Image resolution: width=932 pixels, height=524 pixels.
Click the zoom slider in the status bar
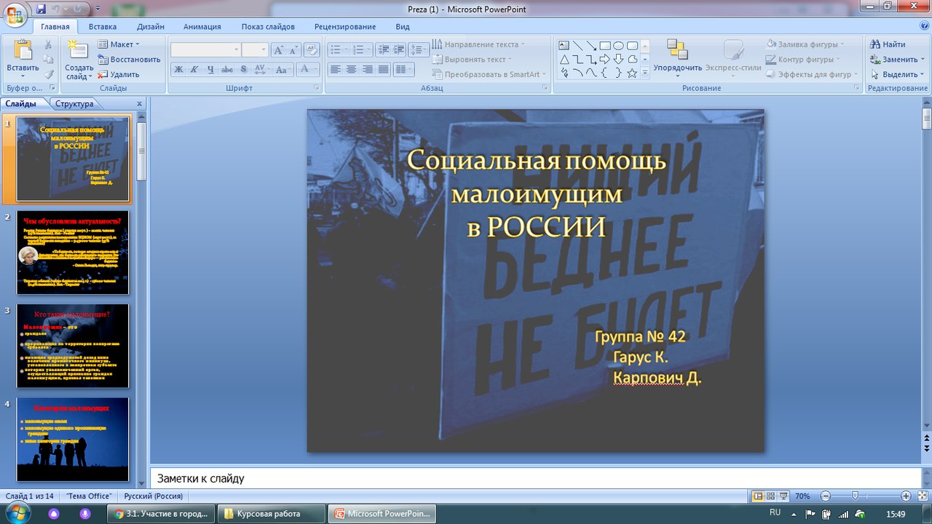point(854,496)
